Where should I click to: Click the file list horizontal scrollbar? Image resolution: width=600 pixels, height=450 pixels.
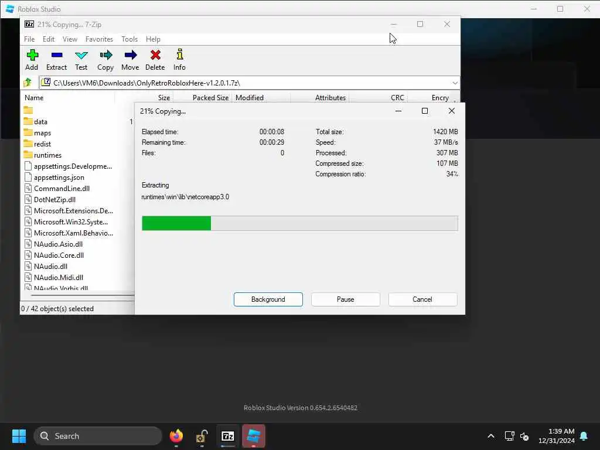(x=83, y=295)
